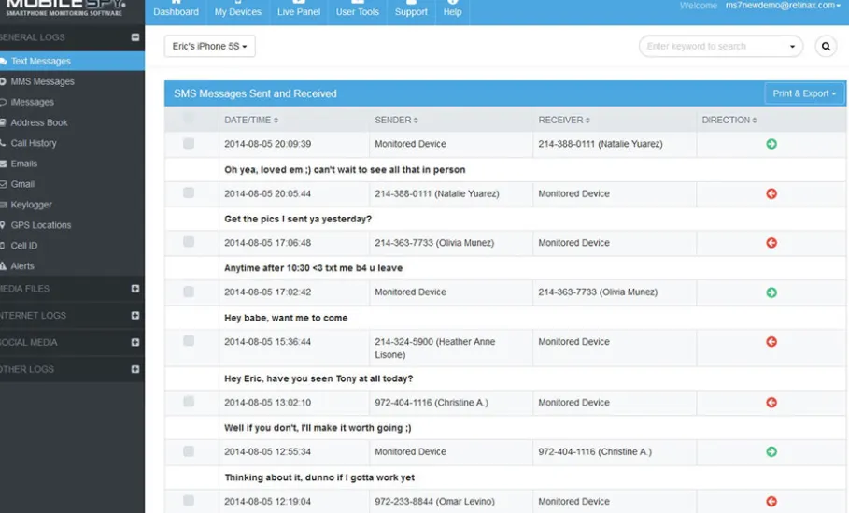Screen dimensions: 849x513
Task: Click message "Thinking about it, dunno if I gotta work yet"
Action: point(319,477)
